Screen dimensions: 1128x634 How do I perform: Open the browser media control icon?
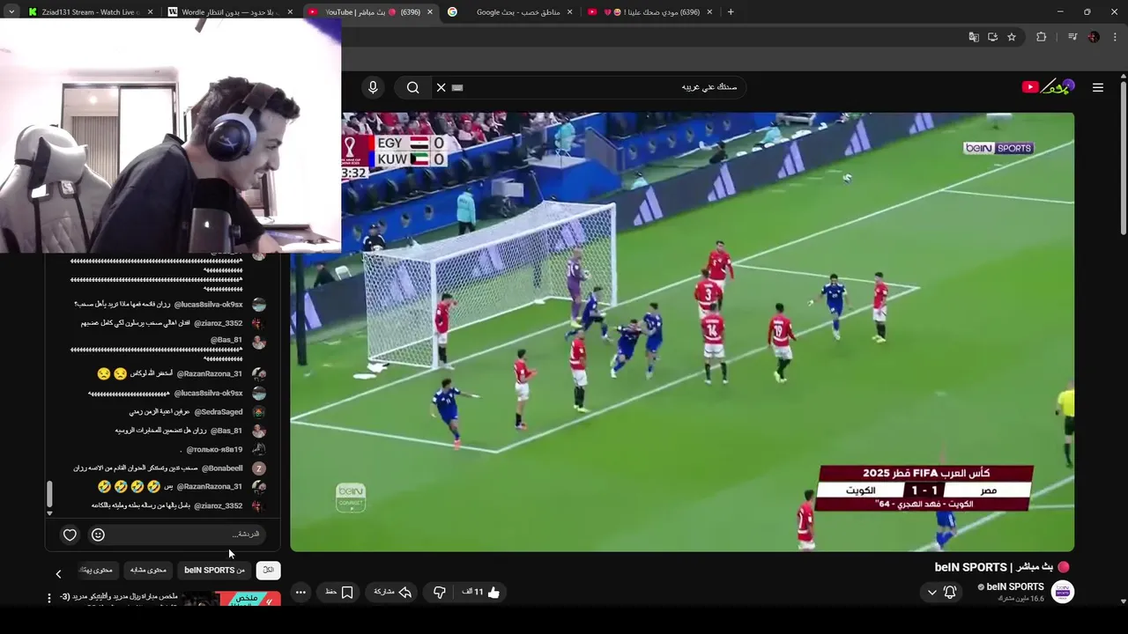1072,37
